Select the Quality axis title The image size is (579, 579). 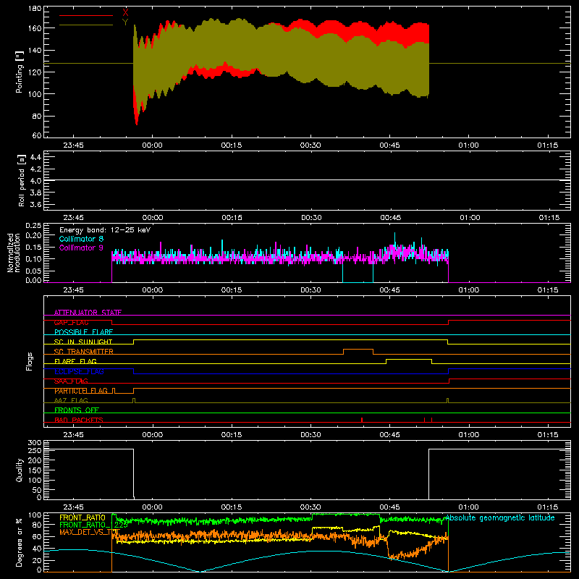(x=20, y=470)
